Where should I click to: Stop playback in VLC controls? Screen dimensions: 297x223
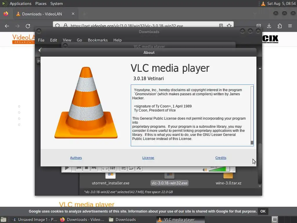(86, 168)
